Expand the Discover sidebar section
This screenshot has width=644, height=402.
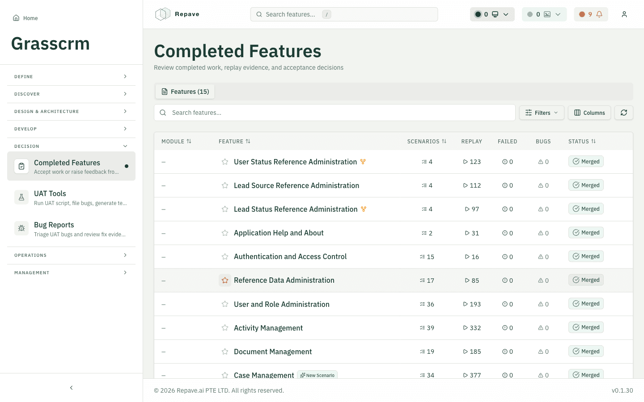[71, 94]
